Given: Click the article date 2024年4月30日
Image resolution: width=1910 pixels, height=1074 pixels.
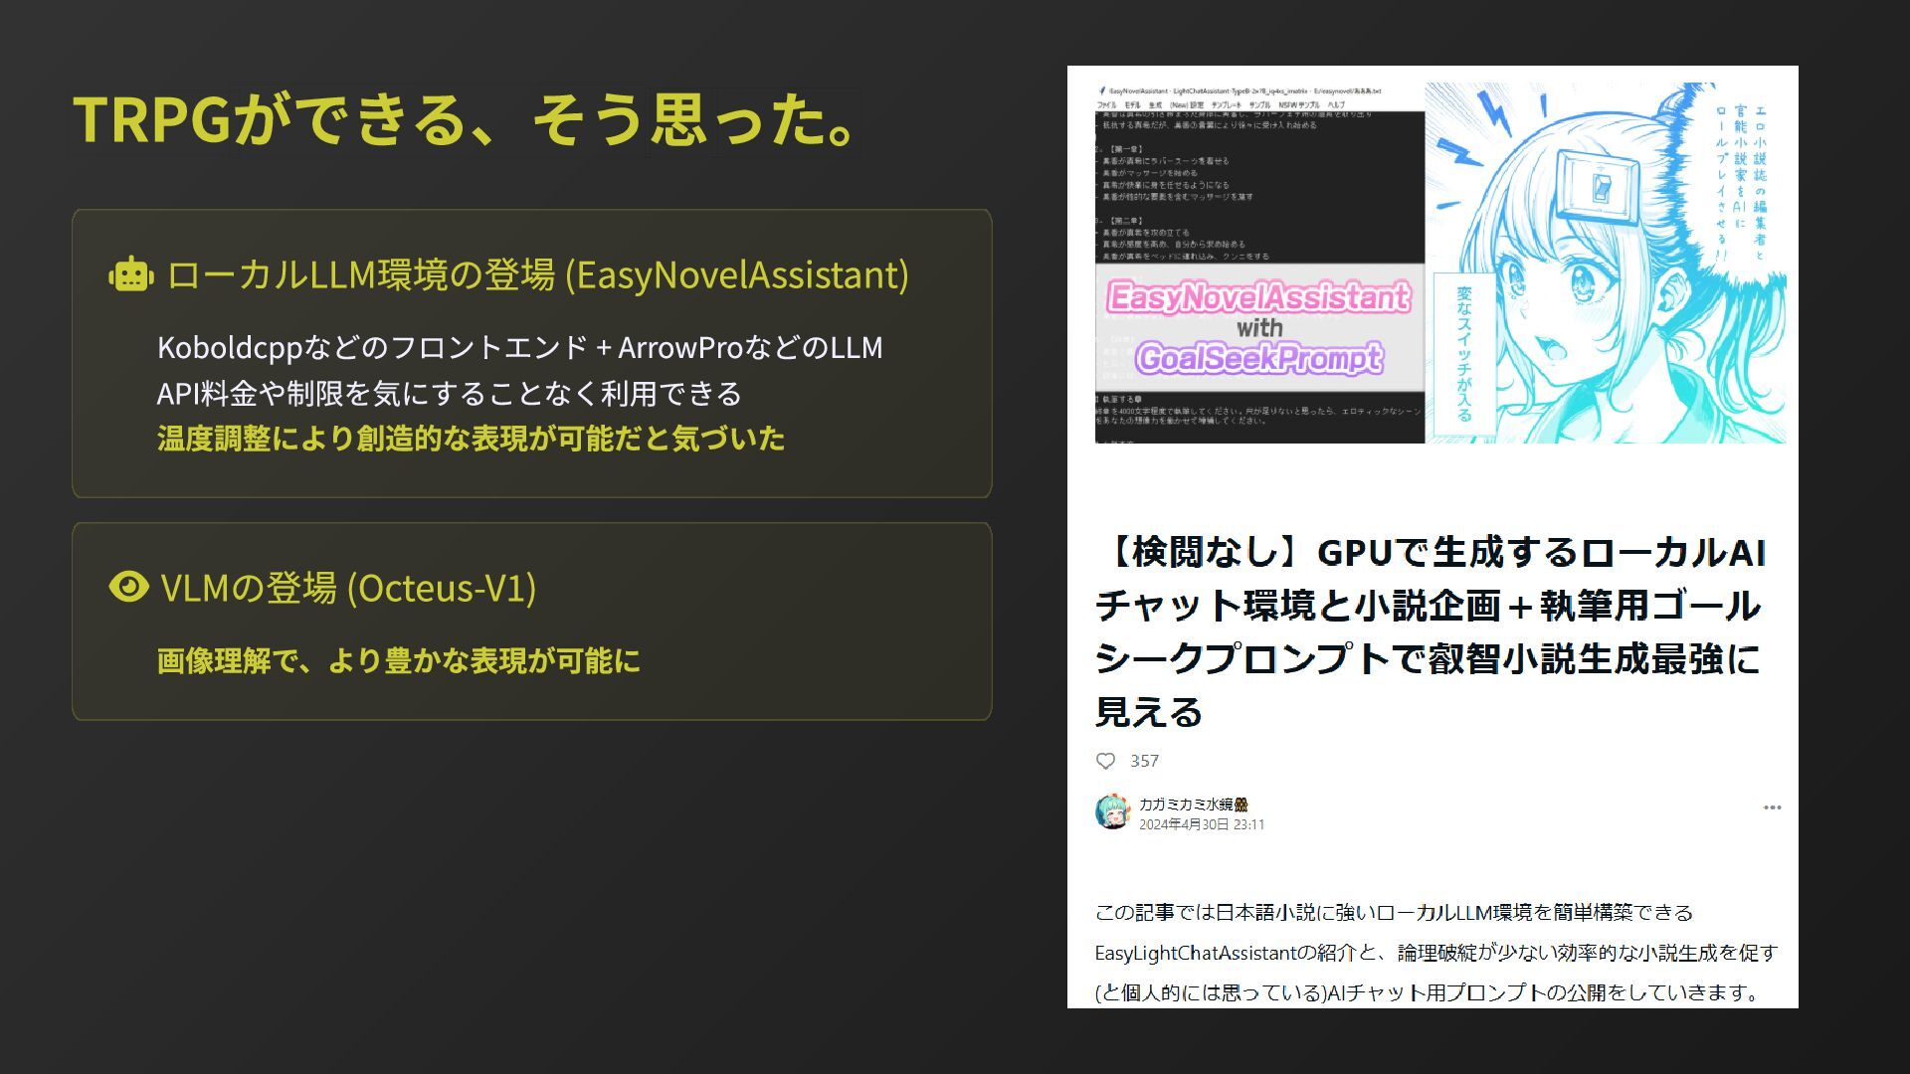Looking at the screenshot, I should [1183, 824].
